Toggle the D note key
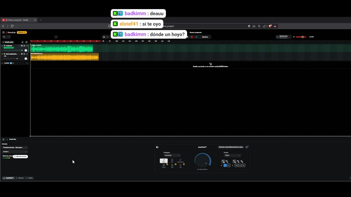This screenshot has height=197, width=351. pos(225,165)
